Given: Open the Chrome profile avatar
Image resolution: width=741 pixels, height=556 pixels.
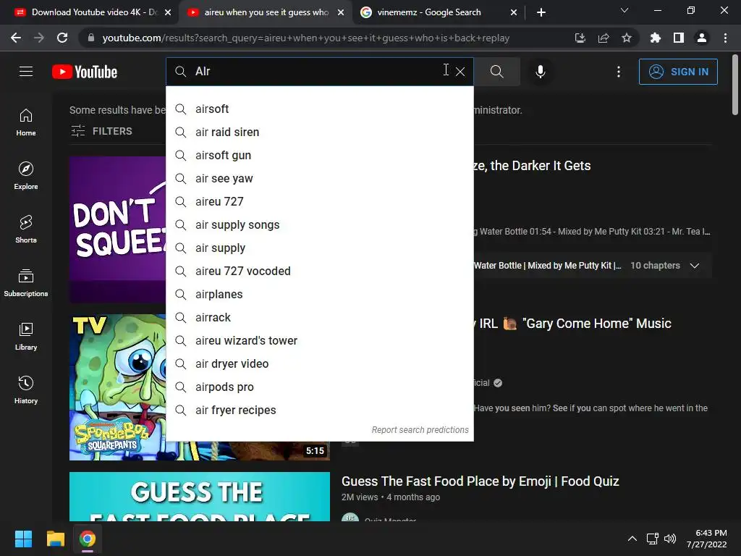Looking at the screenshot, I should pos(702,38).
